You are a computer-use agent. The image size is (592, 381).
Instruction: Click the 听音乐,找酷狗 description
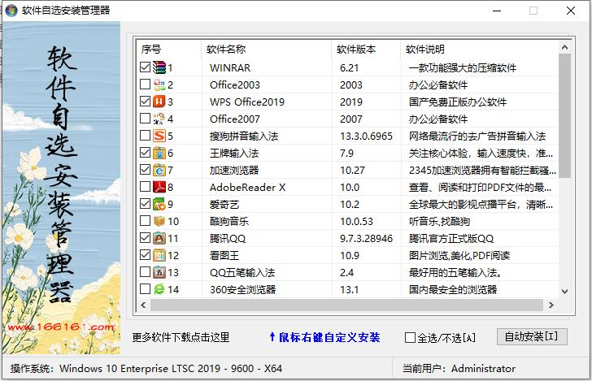coord(439,222)
